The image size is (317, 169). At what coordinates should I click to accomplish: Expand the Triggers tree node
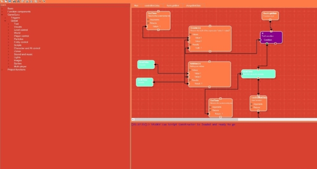pos(5,18)
